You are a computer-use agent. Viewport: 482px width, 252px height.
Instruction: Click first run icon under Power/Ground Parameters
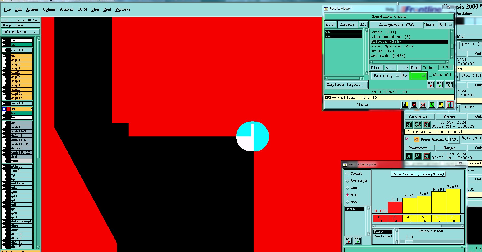(x=409, y=156)
